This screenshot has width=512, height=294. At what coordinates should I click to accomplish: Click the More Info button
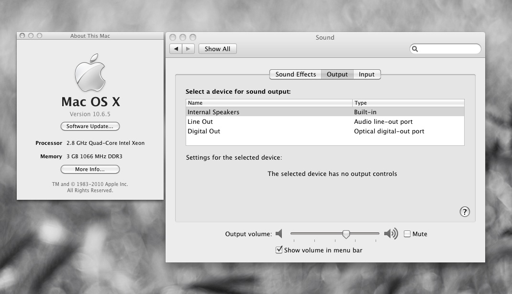pyautogui.click(x=89, y=169)
